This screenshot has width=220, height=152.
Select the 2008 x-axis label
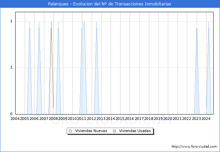point(53,119)
